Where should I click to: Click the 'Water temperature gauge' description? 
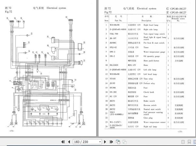tap(154, 52)
